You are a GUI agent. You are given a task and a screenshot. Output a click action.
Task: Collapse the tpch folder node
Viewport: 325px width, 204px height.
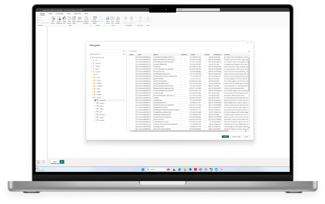(91, 71)
